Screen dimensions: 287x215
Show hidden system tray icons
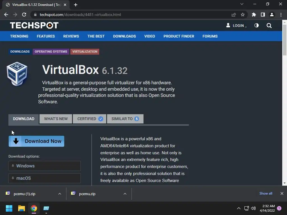click(x=239, y=208)
